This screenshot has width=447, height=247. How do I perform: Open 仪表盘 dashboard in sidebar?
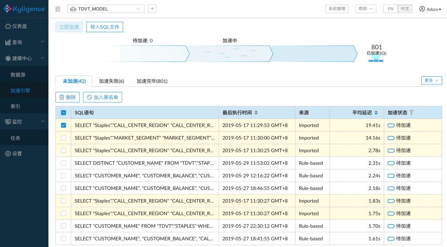coord(19,26)
